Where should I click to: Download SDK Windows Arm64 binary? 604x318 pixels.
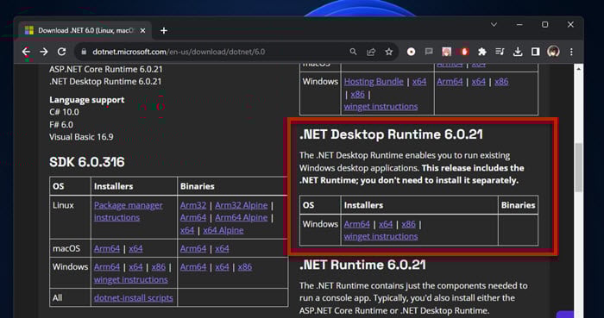[193, 267]
